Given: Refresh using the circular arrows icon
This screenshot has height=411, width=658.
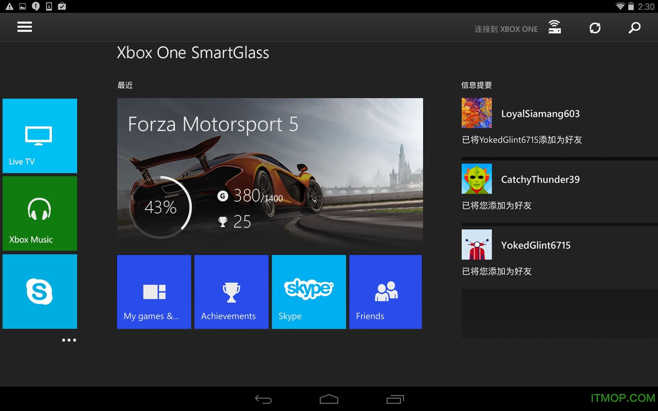Looking at the screenshot, I should coord(595,28).
